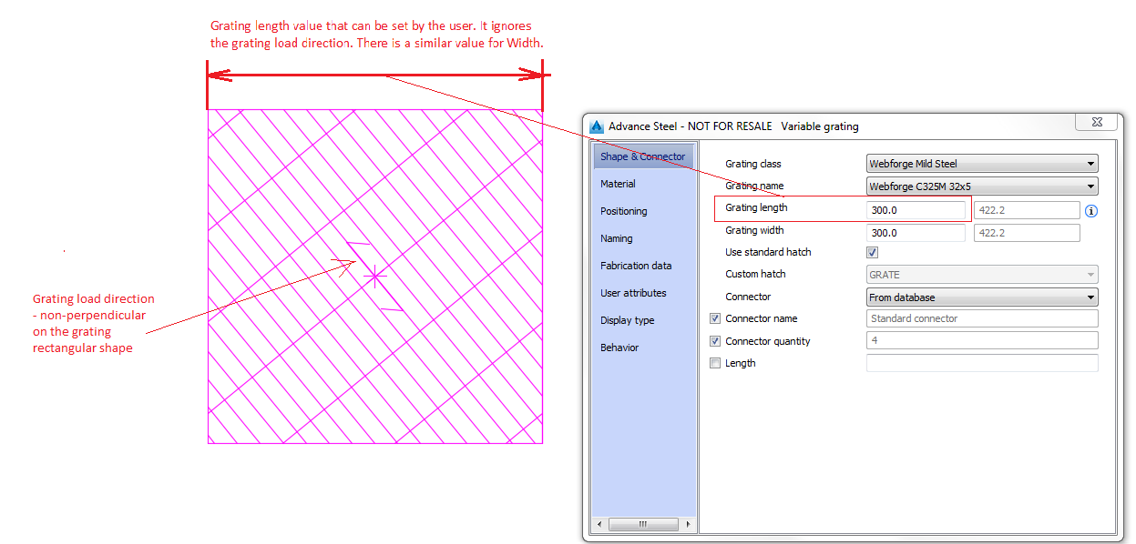Switch to the Material tab
Screen dimensions: 1136x544
tap(643, 184)
